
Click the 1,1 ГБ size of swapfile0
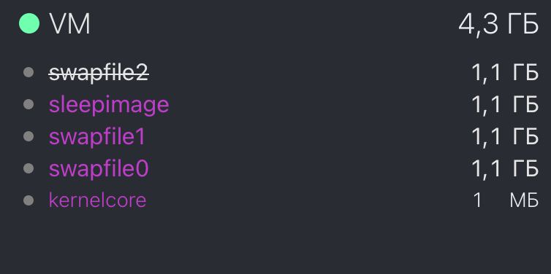coord(505,169)
